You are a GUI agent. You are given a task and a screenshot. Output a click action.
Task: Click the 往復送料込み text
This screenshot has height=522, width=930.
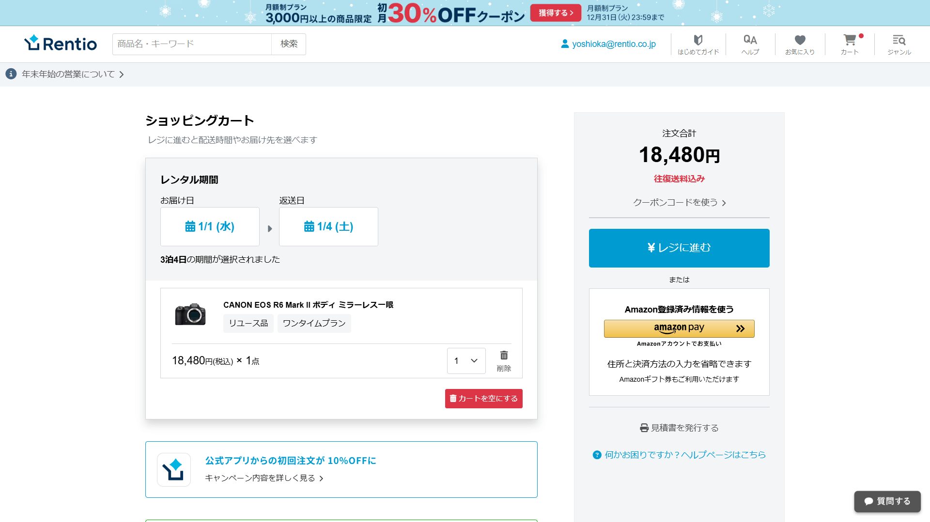pos(679,179)
